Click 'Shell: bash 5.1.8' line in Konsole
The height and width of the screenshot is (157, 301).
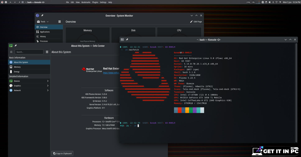click(x=185, y=72)
